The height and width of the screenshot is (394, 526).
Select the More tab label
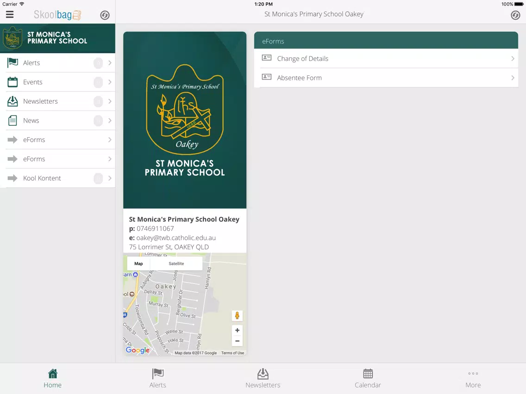[473, 385]
